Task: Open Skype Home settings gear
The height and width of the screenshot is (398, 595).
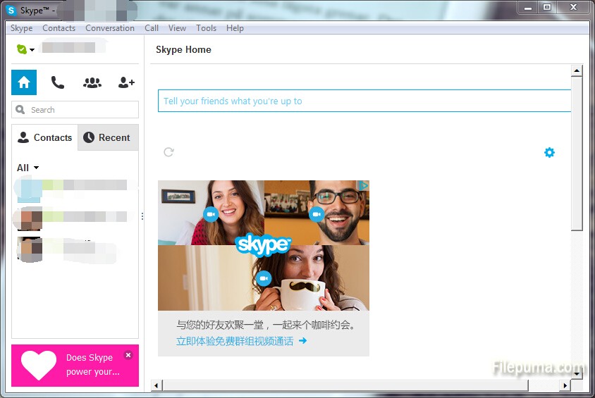Action: pos(549,152)
